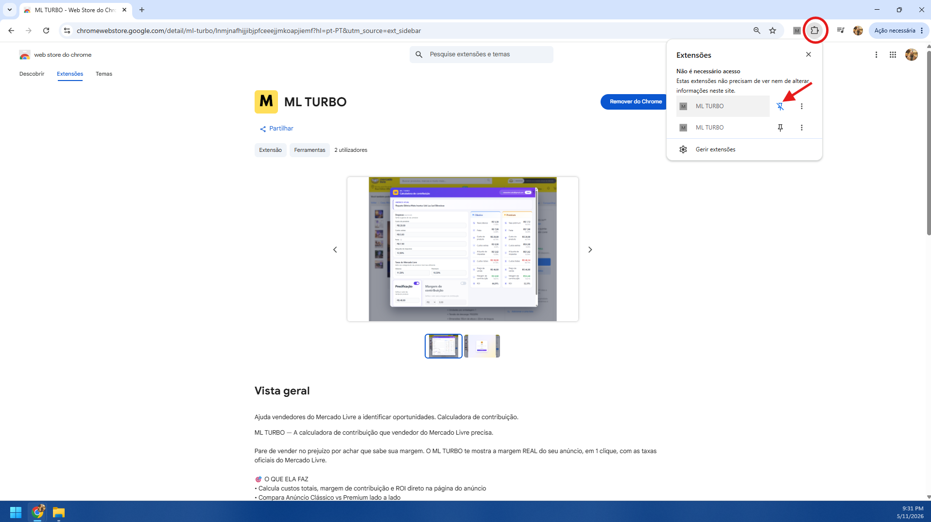The height and width of the screenshot is (522, 931).
Task: Bookmark this page with star icon
Action: (x=773, y=31)
